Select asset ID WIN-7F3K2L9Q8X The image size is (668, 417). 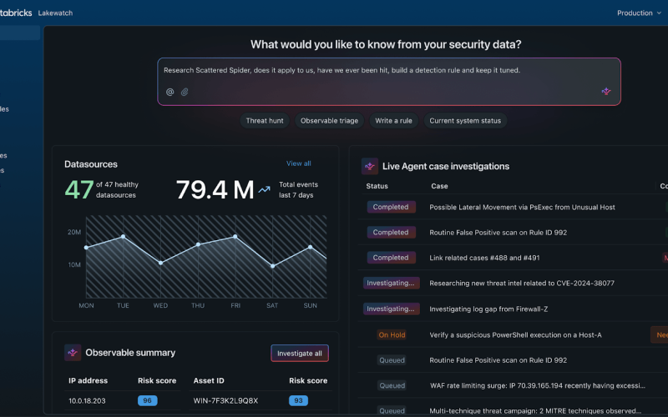point(225,401)
